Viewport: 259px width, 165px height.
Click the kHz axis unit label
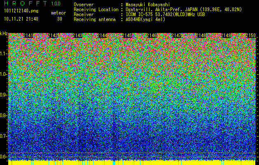click(x=4, y=33)
